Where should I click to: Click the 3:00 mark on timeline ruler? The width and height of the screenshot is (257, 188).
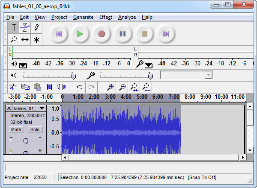(x=111, y=97)
